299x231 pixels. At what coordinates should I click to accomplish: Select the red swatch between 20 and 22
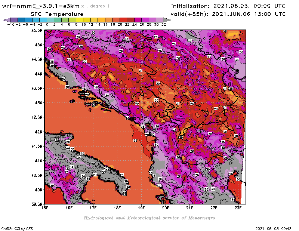123,20
